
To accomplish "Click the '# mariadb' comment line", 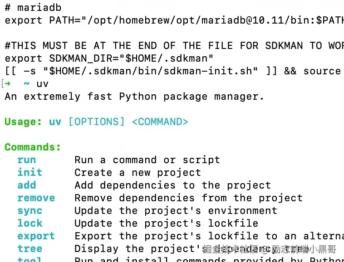I will (x=33, y=8).
